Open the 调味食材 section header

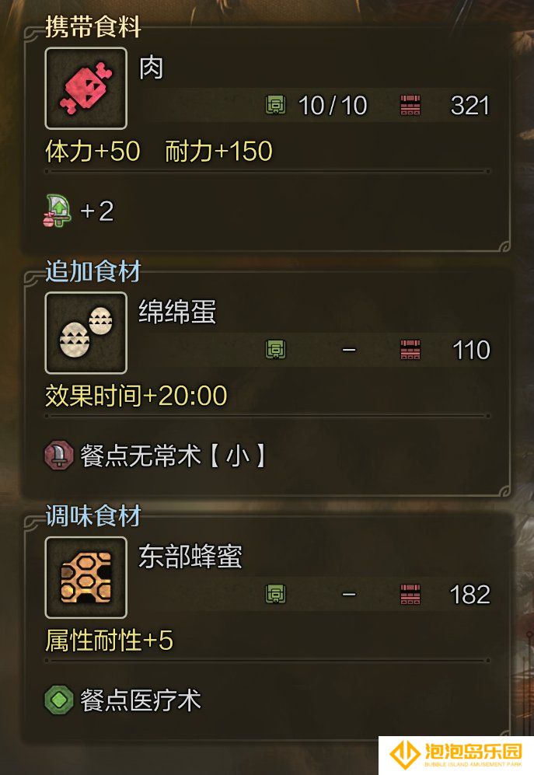[93, 516]
